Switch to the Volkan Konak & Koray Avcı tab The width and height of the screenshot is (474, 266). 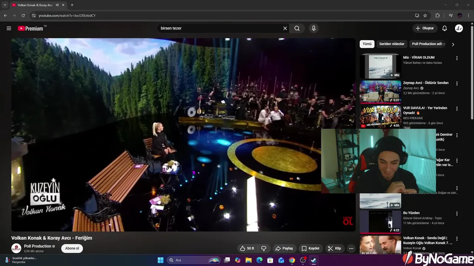(35, 5)
